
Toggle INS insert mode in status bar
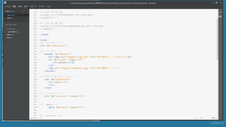click(x=196, y=118)
